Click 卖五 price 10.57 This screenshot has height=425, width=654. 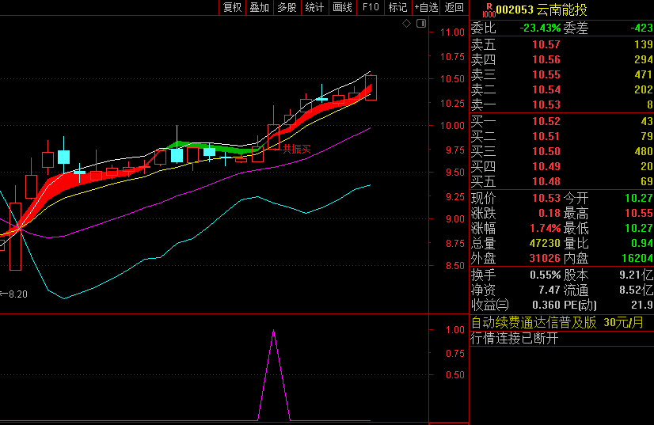click(x=546, y=44)
